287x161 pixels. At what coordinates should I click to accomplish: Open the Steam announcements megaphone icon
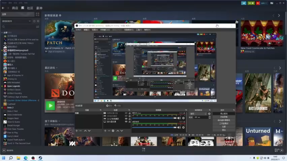tap(244, 3)
